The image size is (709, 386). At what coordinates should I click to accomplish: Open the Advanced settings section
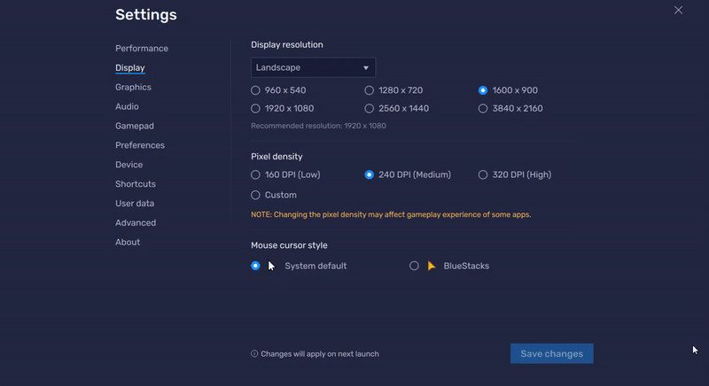pyautogui.click(x=136, y=223)
